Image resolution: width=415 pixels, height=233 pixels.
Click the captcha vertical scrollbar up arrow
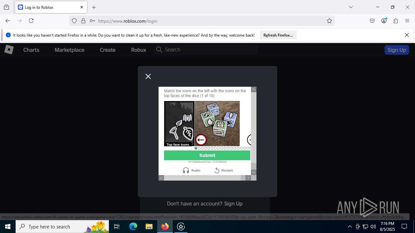254,90
